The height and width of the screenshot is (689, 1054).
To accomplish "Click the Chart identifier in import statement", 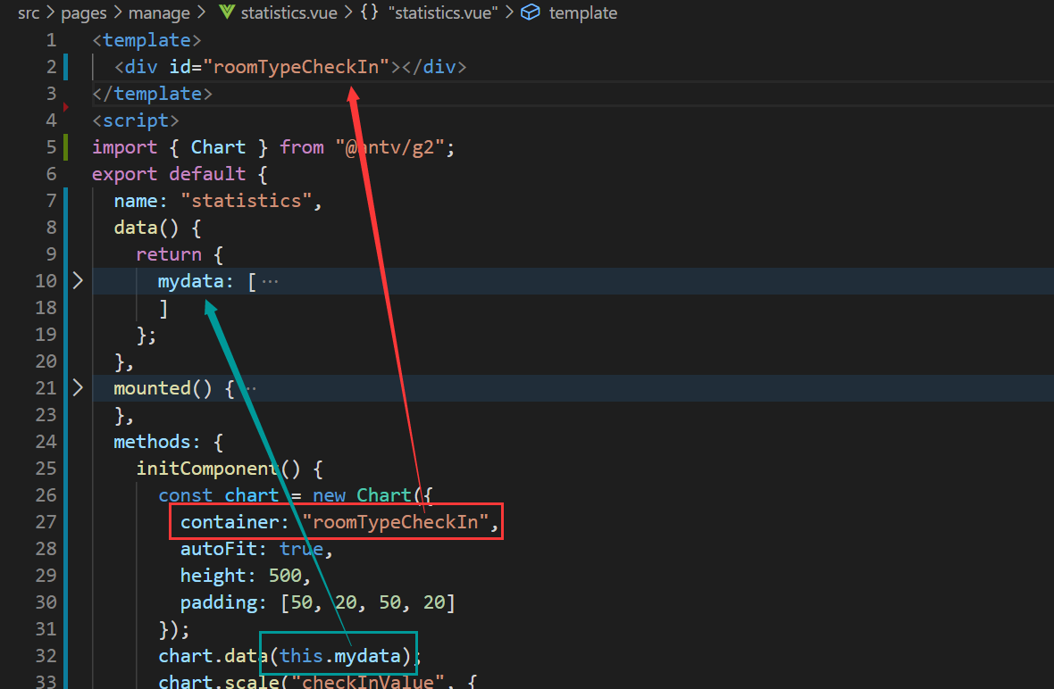I will (x=219, y=147).
